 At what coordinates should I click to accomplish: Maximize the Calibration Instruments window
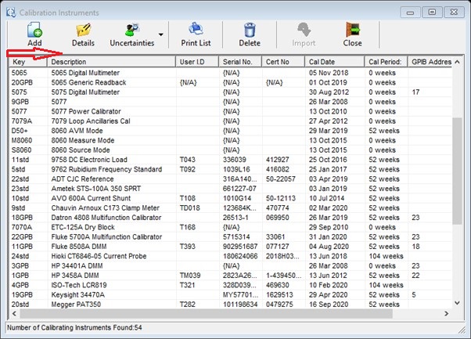tap(431, 12)
